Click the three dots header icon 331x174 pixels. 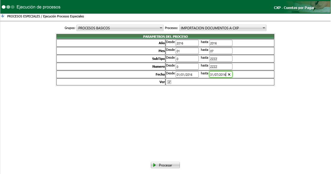coord(8,7)
